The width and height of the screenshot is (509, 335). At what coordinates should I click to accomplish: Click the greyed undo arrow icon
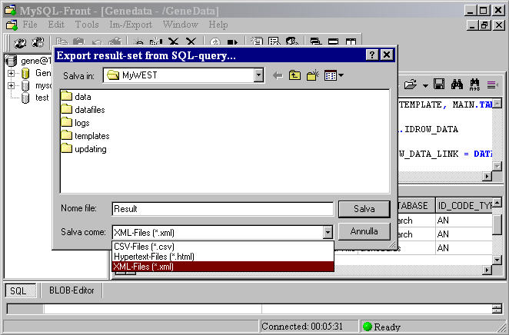click(97, 42)
